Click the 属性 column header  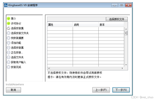point(60,25)
